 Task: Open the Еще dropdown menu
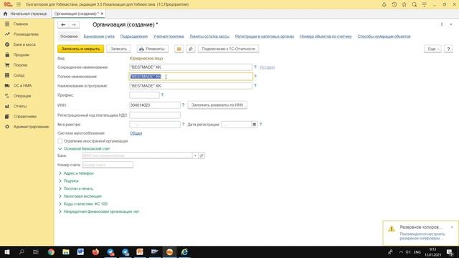(432, 49)
